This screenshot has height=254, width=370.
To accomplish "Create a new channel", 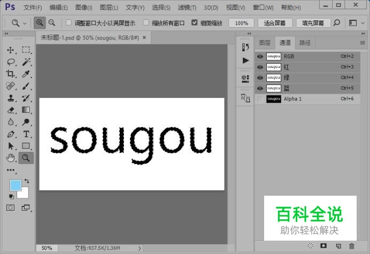I will tap(338, 246).
